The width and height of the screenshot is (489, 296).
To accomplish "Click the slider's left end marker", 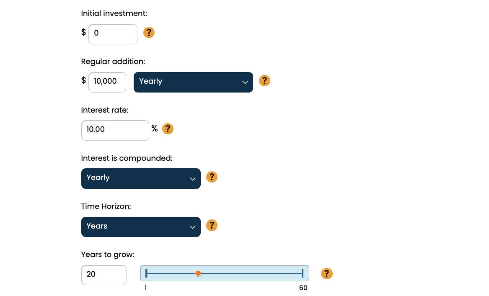I will click(146, 273).
